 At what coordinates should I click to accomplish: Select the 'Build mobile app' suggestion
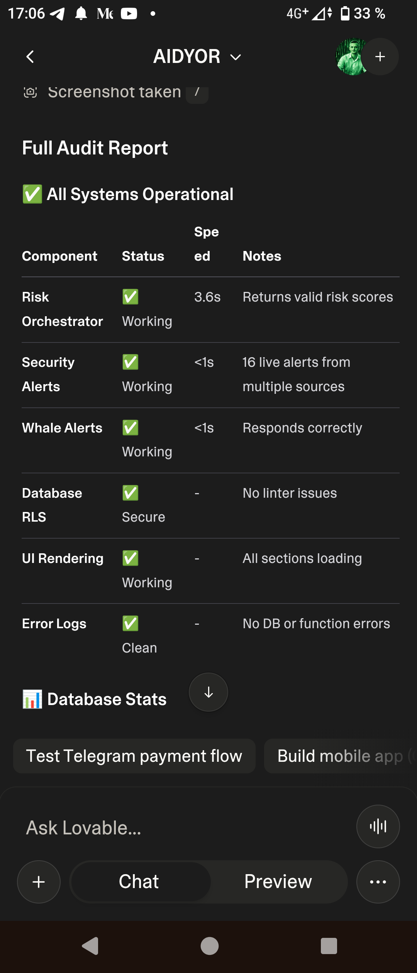point(339,756)
